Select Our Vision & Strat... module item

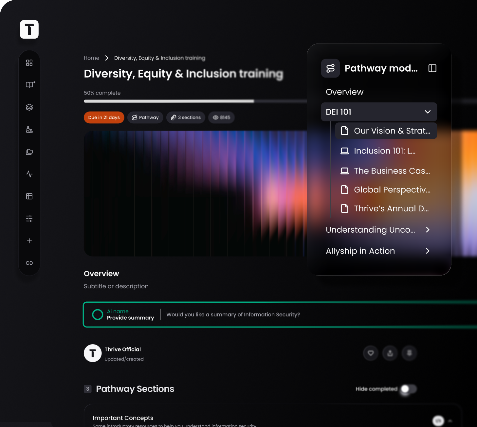pos(386,131)
